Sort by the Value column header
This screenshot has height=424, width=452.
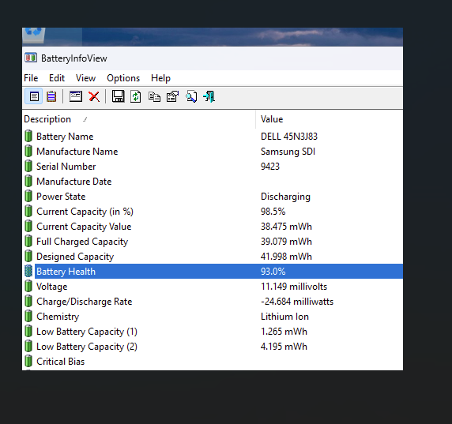tap(330, 119)
